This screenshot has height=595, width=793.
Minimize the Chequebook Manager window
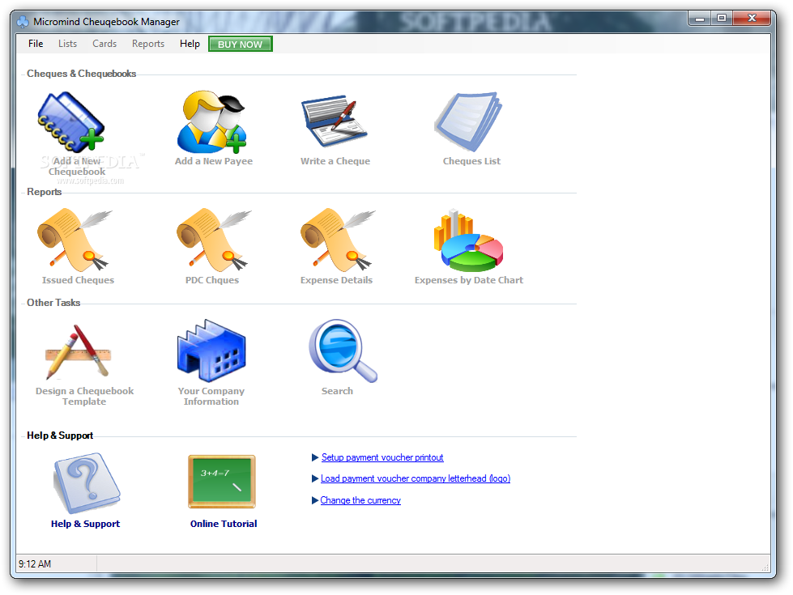click(700, 19)
